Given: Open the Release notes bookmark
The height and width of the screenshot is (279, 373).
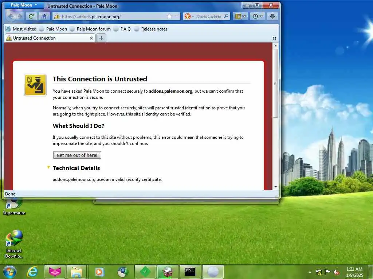Looking at the screenshot, I should (x=150, y=29).
